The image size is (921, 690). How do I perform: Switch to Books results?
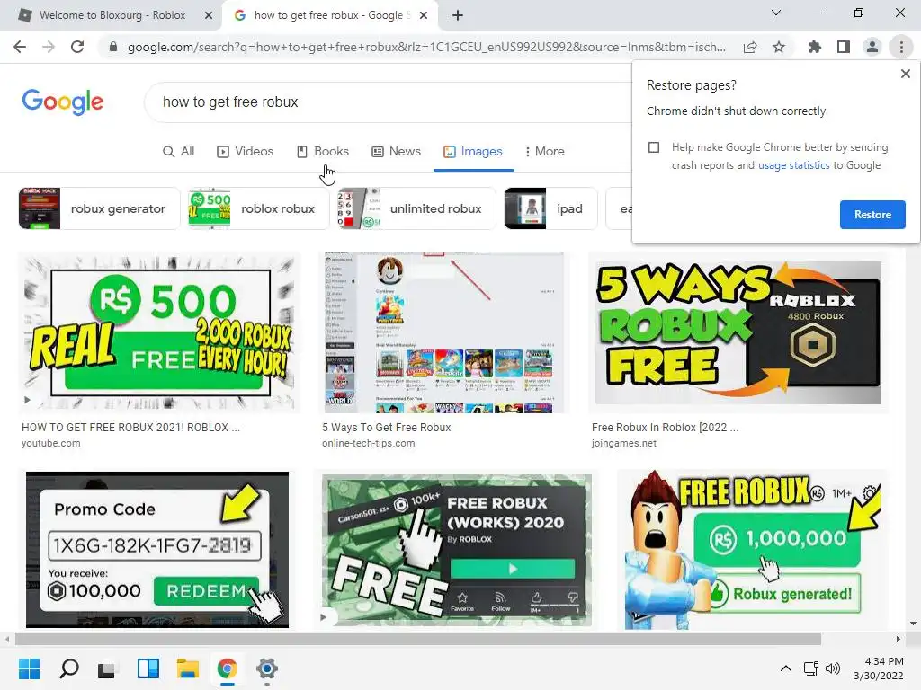click(x=323, y=151)
